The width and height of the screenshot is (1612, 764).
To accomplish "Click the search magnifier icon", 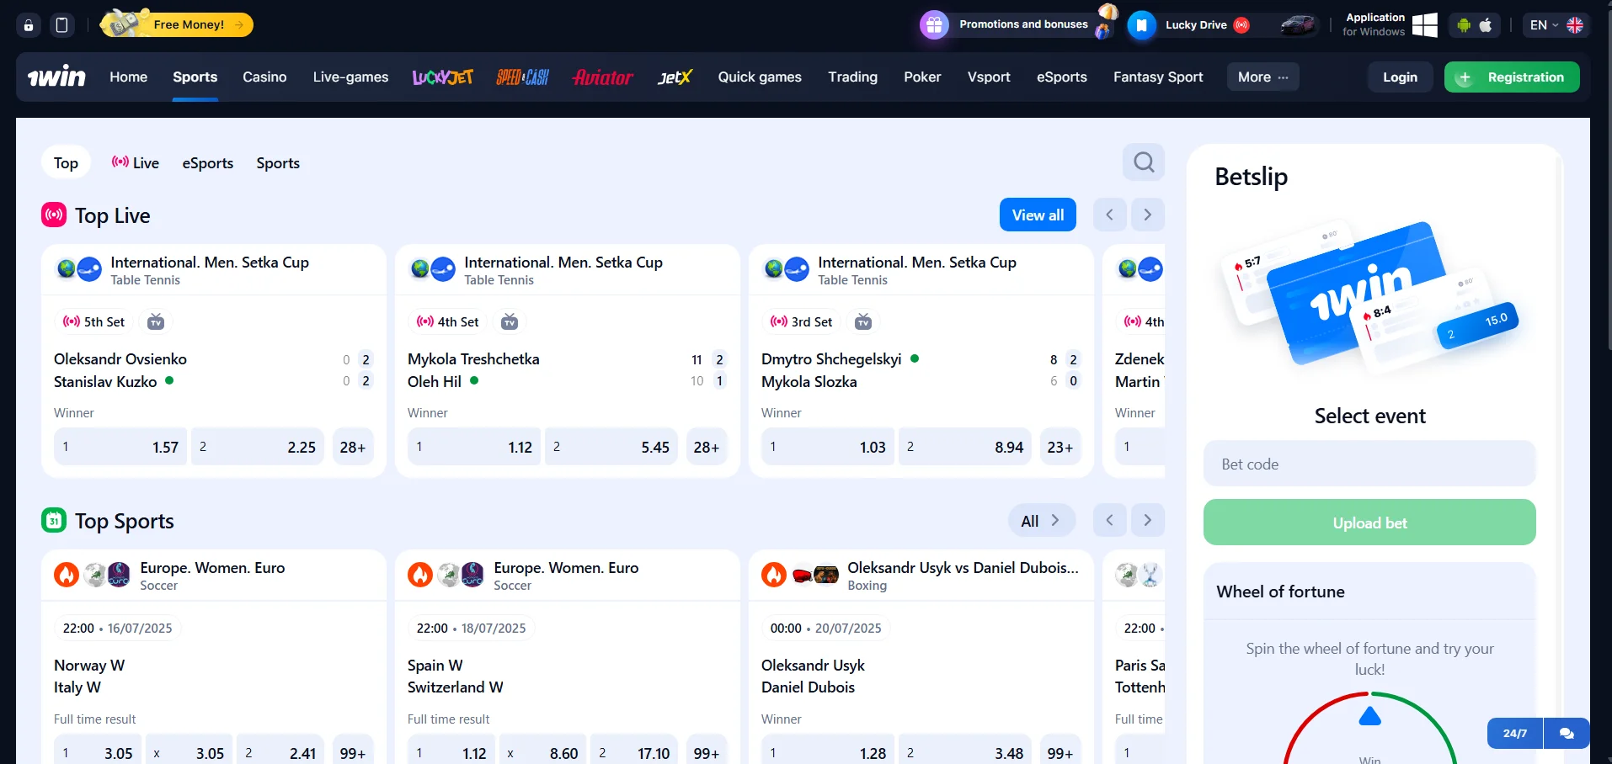I will pyautogui.click(x=1144, y=162).
